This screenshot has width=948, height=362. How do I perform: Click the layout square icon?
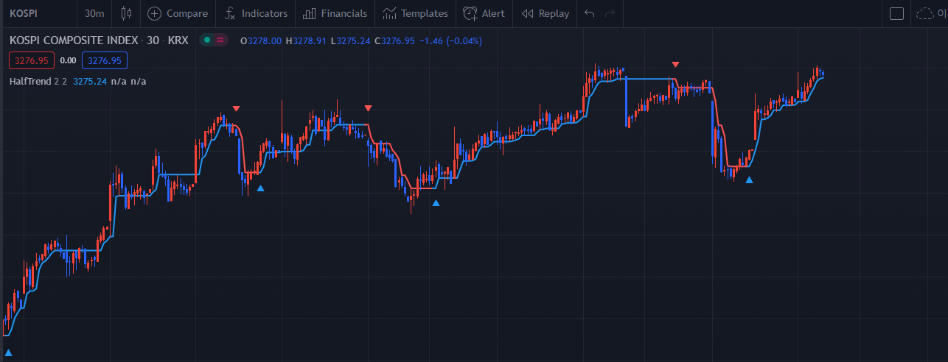[x=896, y=13]
